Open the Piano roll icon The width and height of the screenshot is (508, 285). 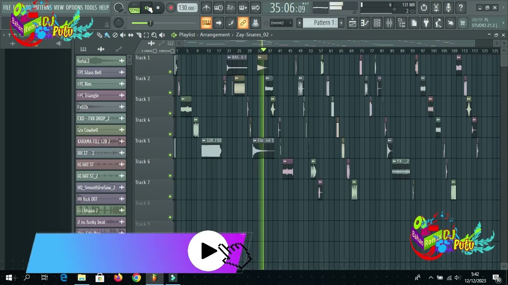pyautogui.click(x=365, y=23)
